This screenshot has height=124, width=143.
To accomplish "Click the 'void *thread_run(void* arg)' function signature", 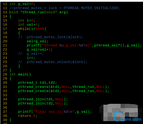I will [38, 12].
